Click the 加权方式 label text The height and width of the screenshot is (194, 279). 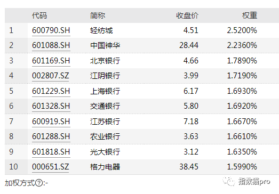(x=20, y=183)
